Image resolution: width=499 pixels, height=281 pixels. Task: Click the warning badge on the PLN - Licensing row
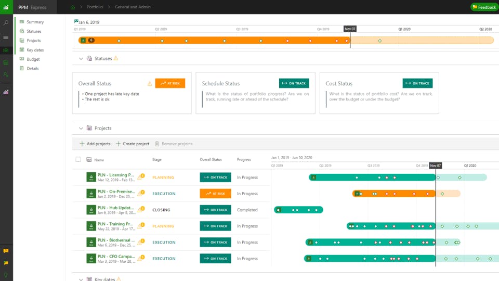point(141,176)
